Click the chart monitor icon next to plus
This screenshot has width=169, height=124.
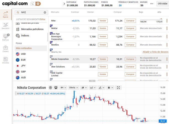click(56, 88)
